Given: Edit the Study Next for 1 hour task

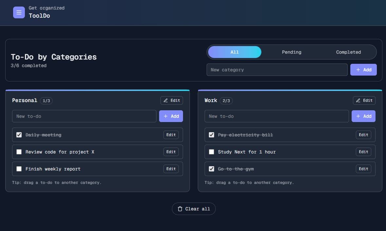Looking at the screenshot, I should 363,152.
